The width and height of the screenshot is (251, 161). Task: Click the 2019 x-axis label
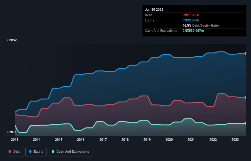(x=147, y=140)
